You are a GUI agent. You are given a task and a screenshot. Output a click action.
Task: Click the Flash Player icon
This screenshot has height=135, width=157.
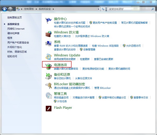[49, 108]
